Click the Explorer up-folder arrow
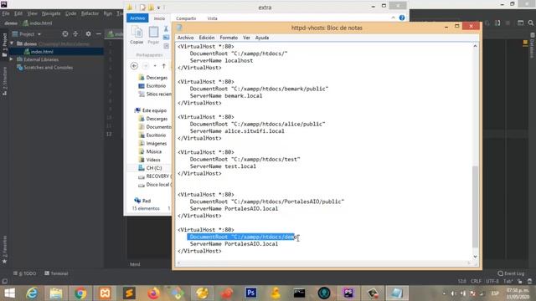This screenshot has width=536, height=301. coord(164,66)
